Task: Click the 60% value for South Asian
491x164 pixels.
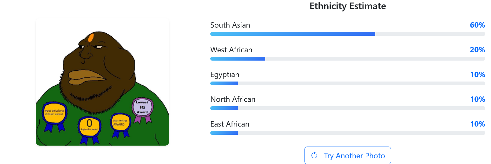Action: point(477,25)
